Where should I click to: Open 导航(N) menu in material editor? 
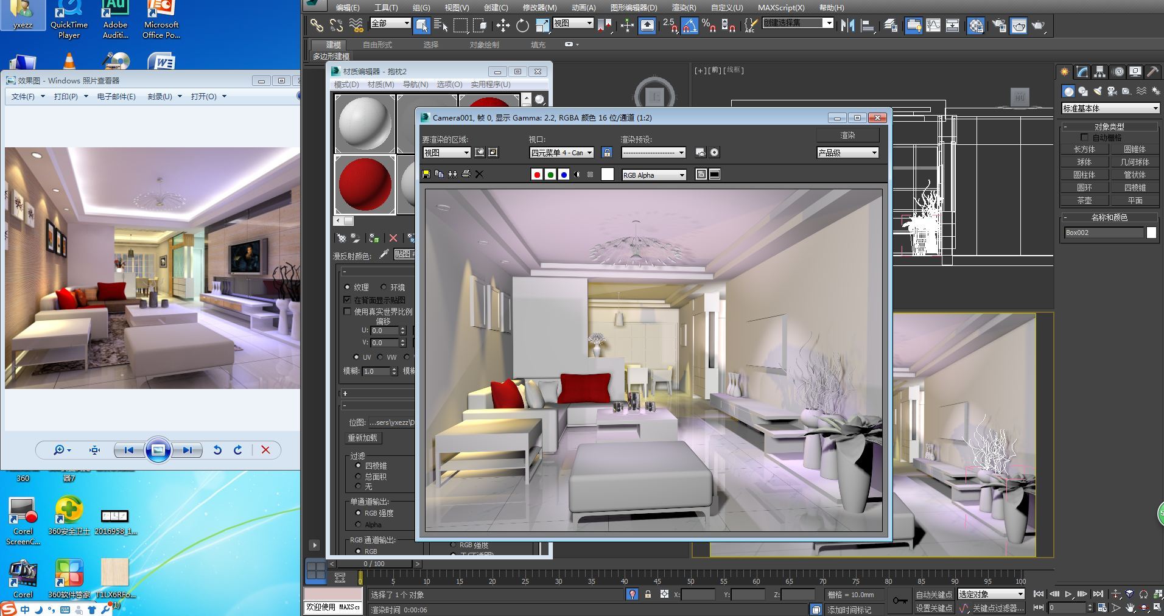coord(415,84)
